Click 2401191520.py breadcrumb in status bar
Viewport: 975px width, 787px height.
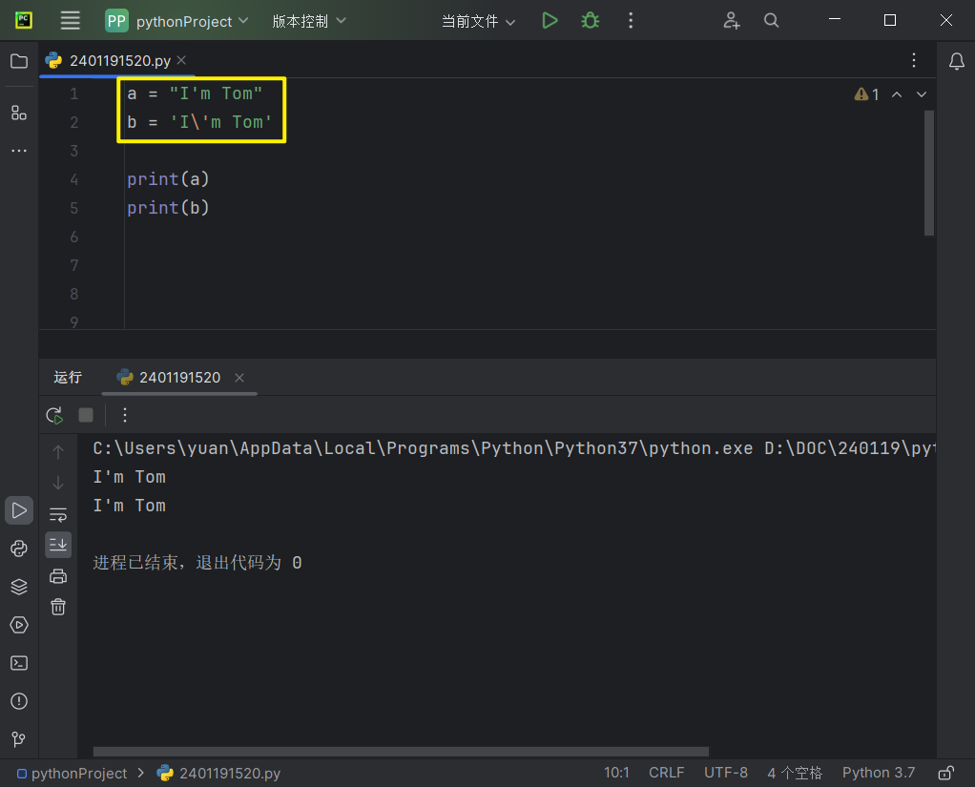pos(218,774)
